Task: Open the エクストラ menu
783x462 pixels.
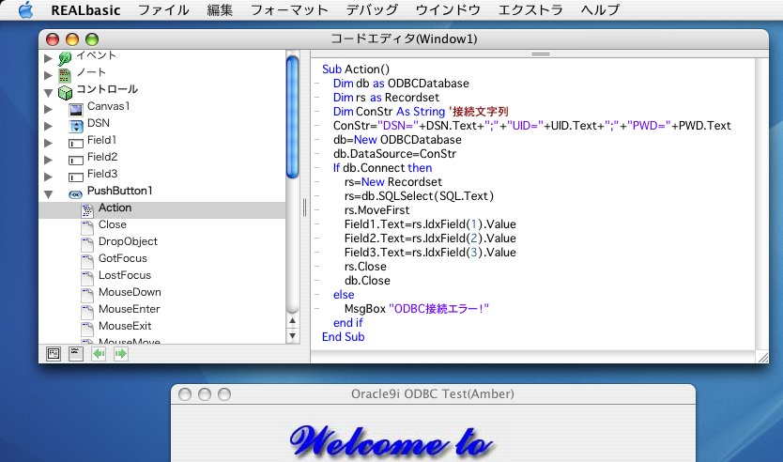Action: click(530, 10)
